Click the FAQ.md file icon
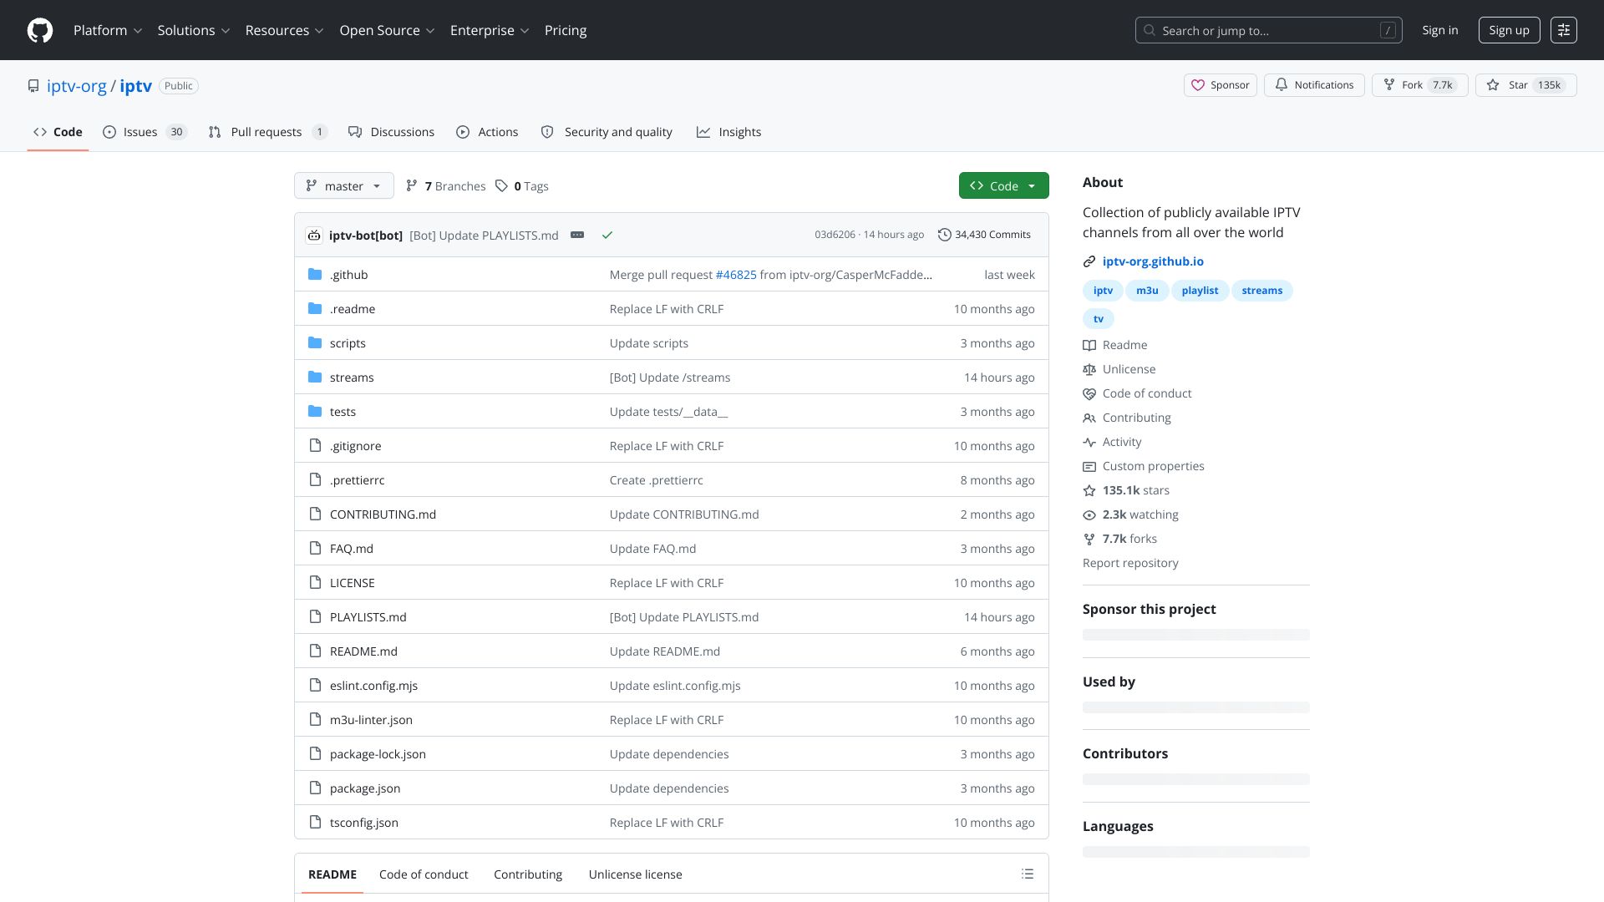The image size is (1604, 902). 315,548
